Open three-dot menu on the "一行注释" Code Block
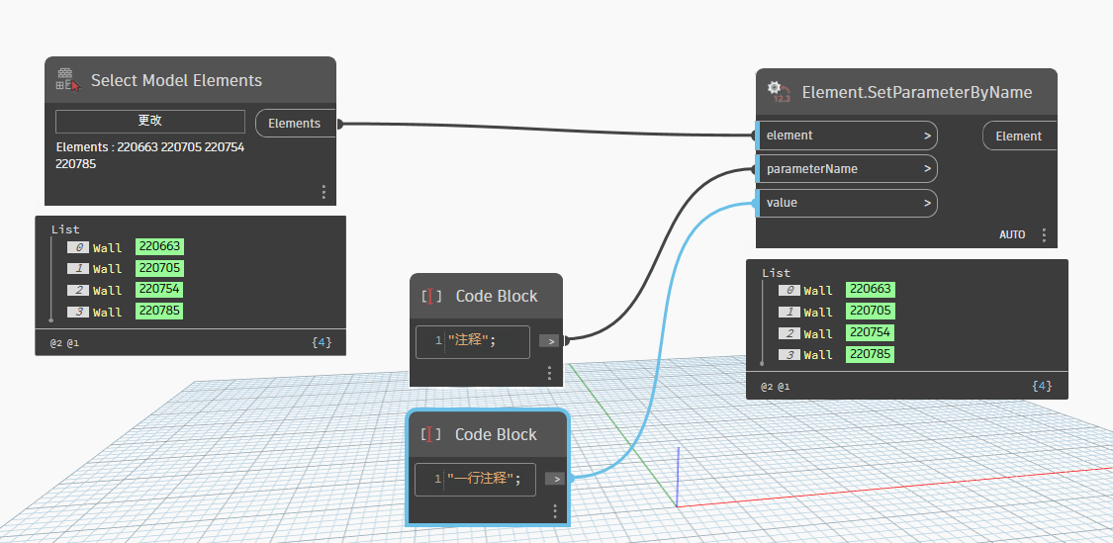Image resolution: width=1113 pixels, height=543 pixels. pyautogui.click(x=555, y=511)
